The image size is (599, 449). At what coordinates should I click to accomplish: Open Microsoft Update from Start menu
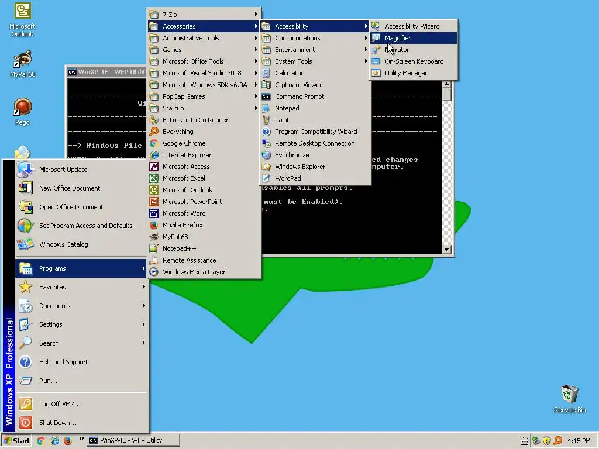(x=81, y=170)
